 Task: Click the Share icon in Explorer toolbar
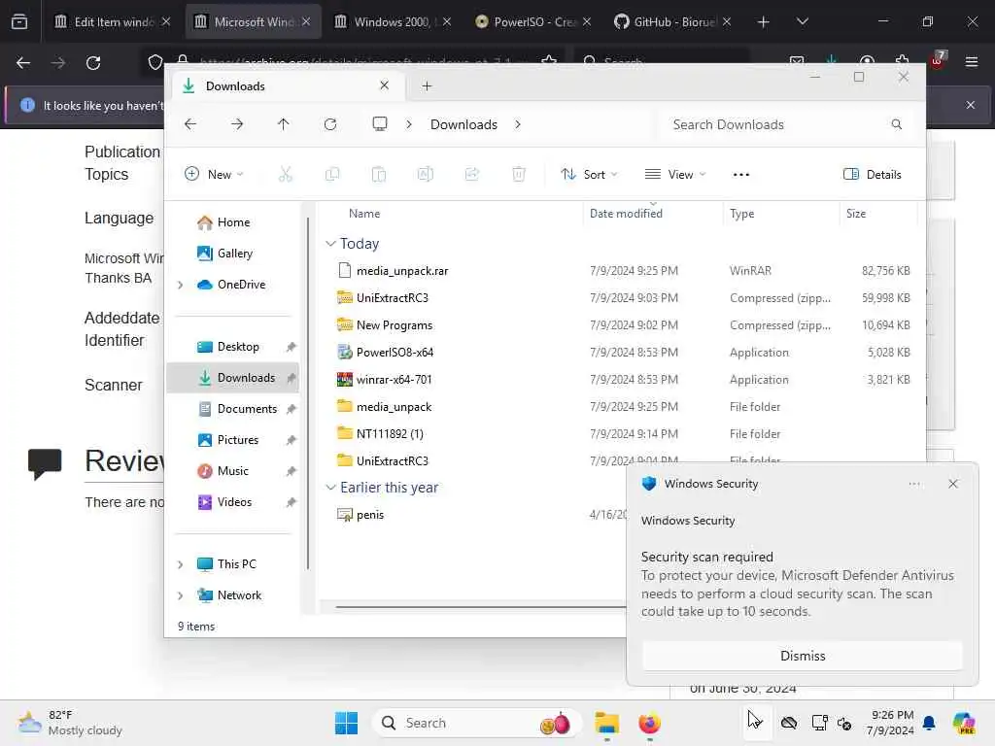pyautogui.click(x=472, y=175)
